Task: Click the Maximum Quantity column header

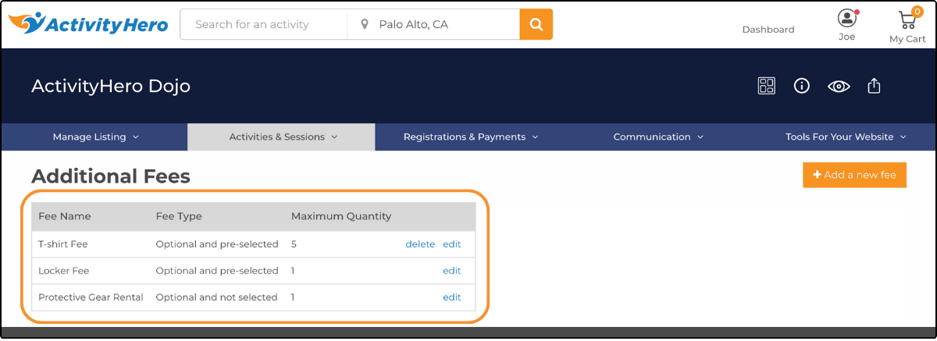Action: 341,216
